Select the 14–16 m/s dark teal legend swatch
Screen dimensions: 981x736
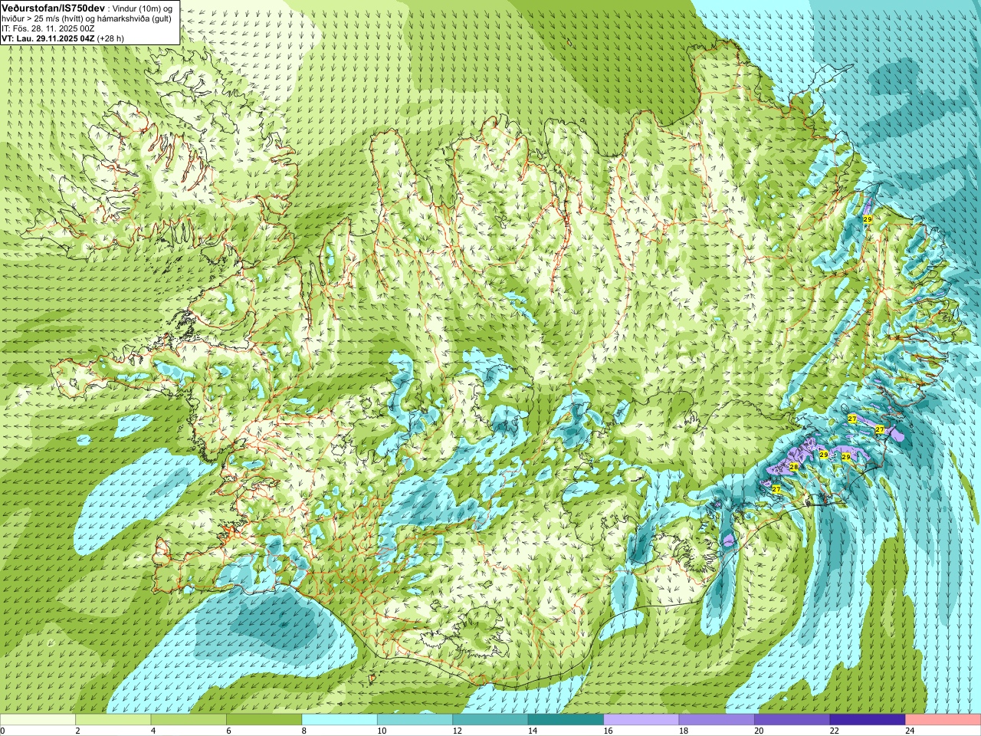click(x=566, y=720)
